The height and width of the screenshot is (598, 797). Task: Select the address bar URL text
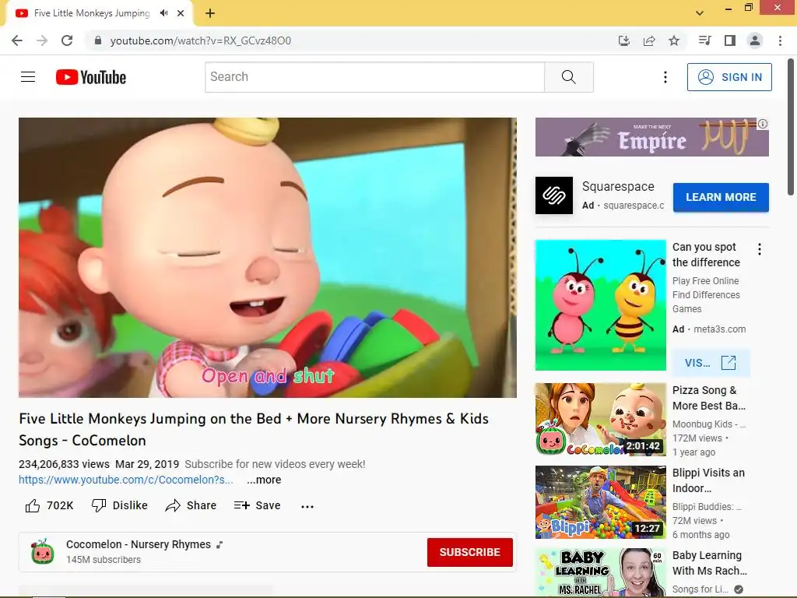(x=201, y=40)
